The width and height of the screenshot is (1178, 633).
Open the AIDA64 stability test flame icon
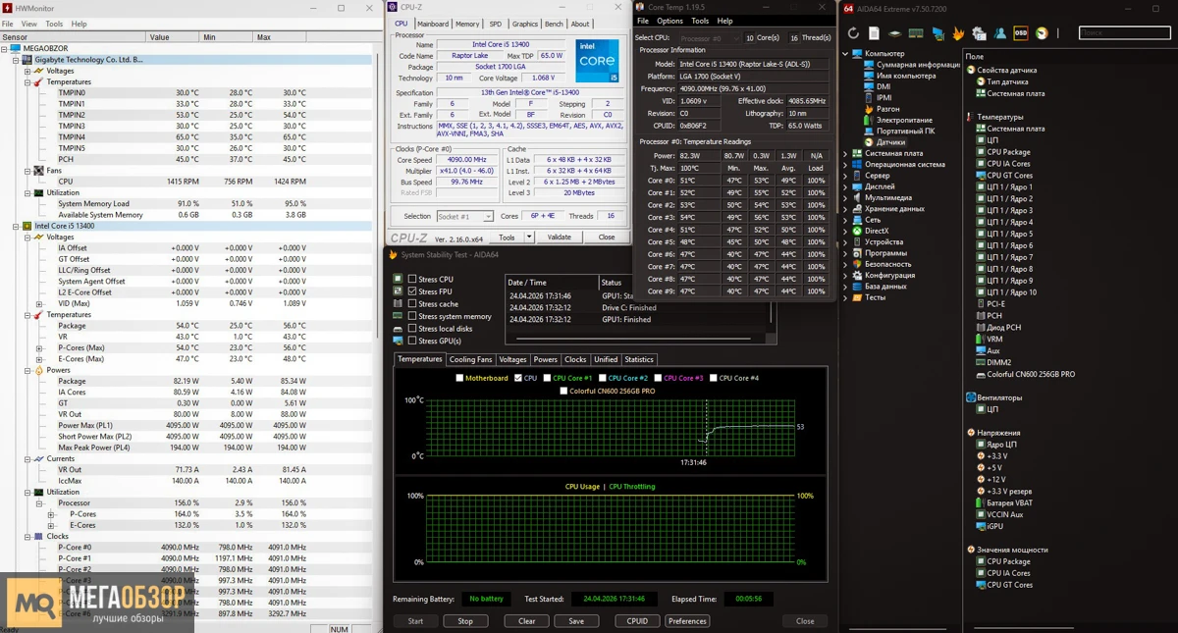click(958, 33)
